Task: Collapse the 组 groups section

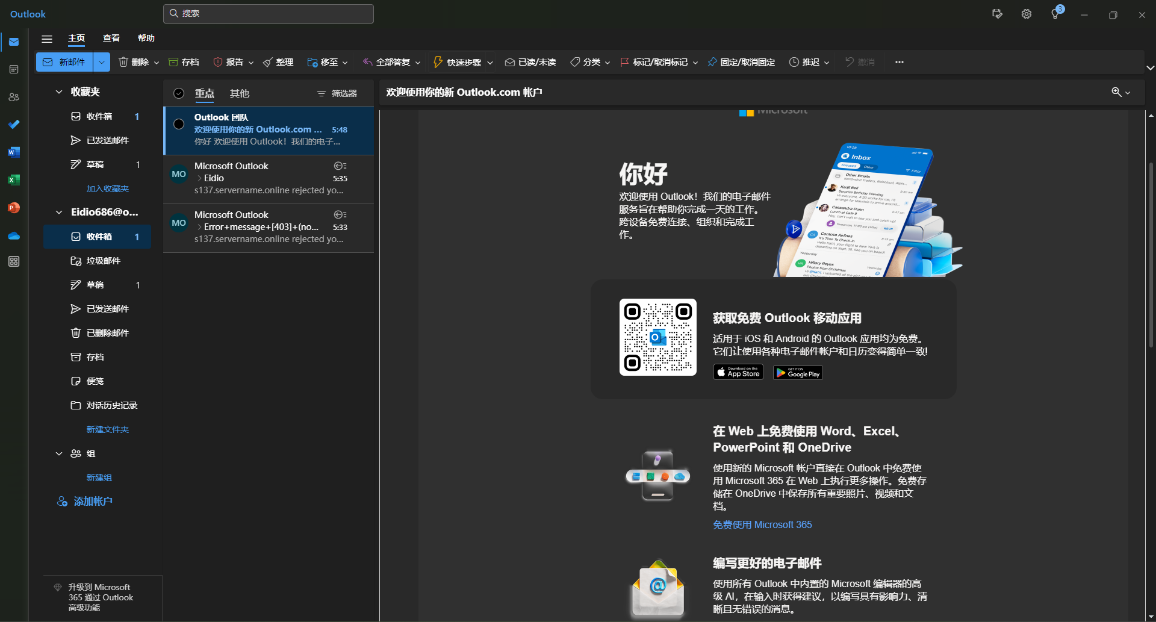Action: pos(59,453)
